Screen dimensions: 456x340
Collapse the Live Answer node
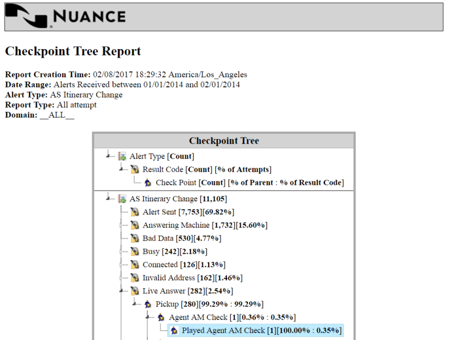tap(121, 291)
